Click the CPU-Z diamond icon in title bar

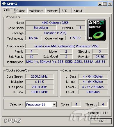[4, 4]
